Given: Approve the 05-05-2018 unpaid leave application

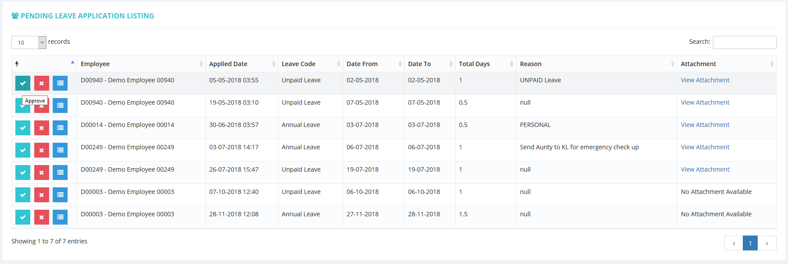Looking at the screenshot, I should click(23, 83).
